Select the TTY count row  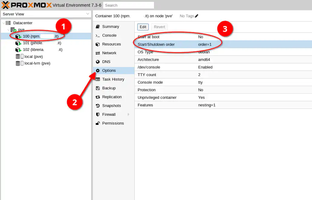(223, 75)
